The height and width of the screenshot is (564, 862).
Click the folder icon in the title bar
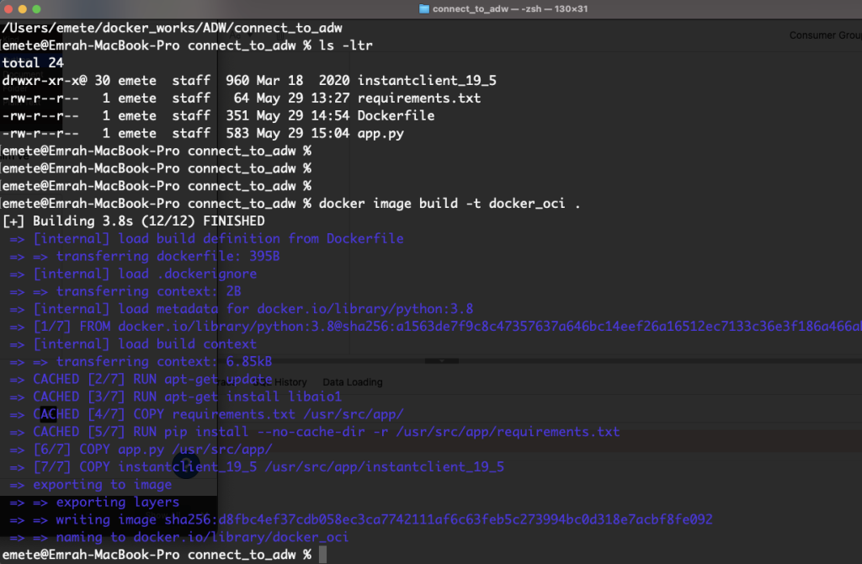point(423,8)
